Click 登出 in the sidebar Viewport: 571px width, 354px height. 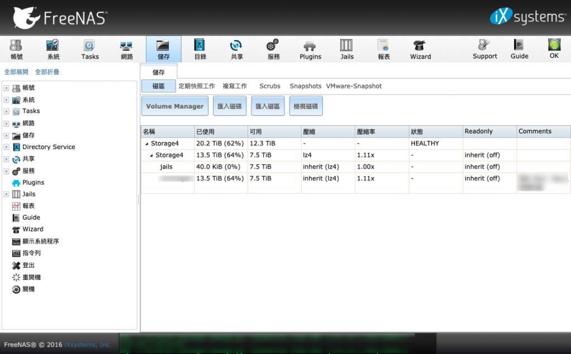[23, 265]
